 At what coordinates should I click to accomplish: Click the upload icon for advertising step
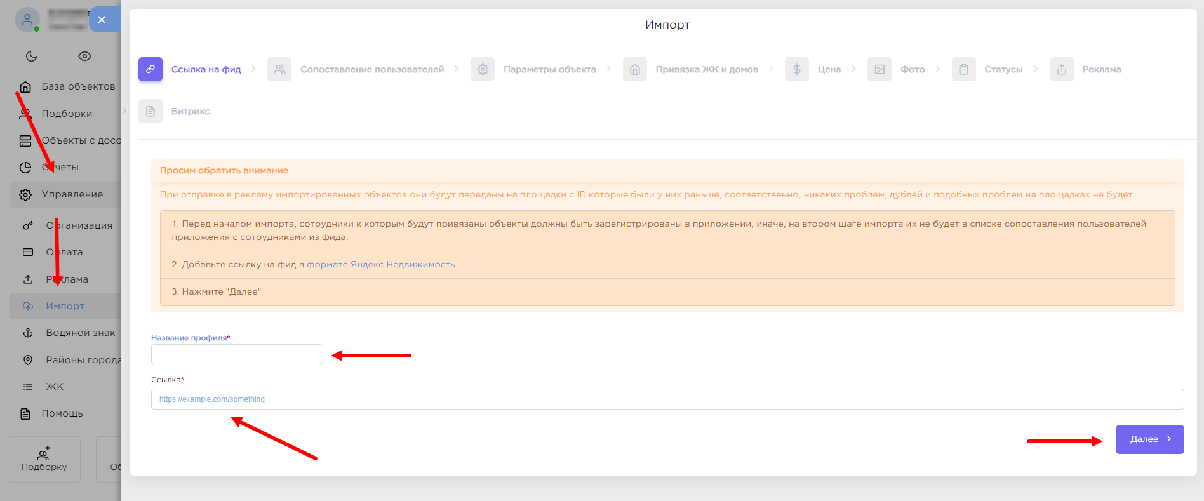tap(1061, 69)
